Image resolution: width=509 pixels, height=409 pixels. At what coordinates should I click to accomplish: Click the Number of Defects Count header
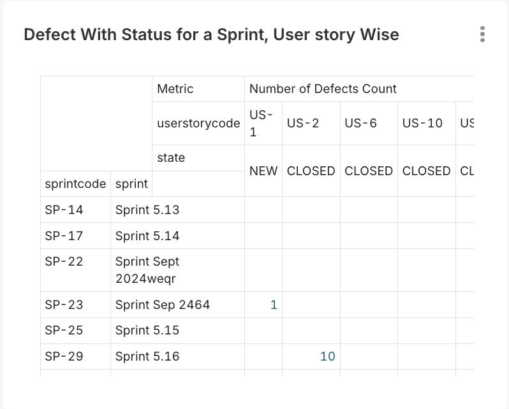point(323,89)
